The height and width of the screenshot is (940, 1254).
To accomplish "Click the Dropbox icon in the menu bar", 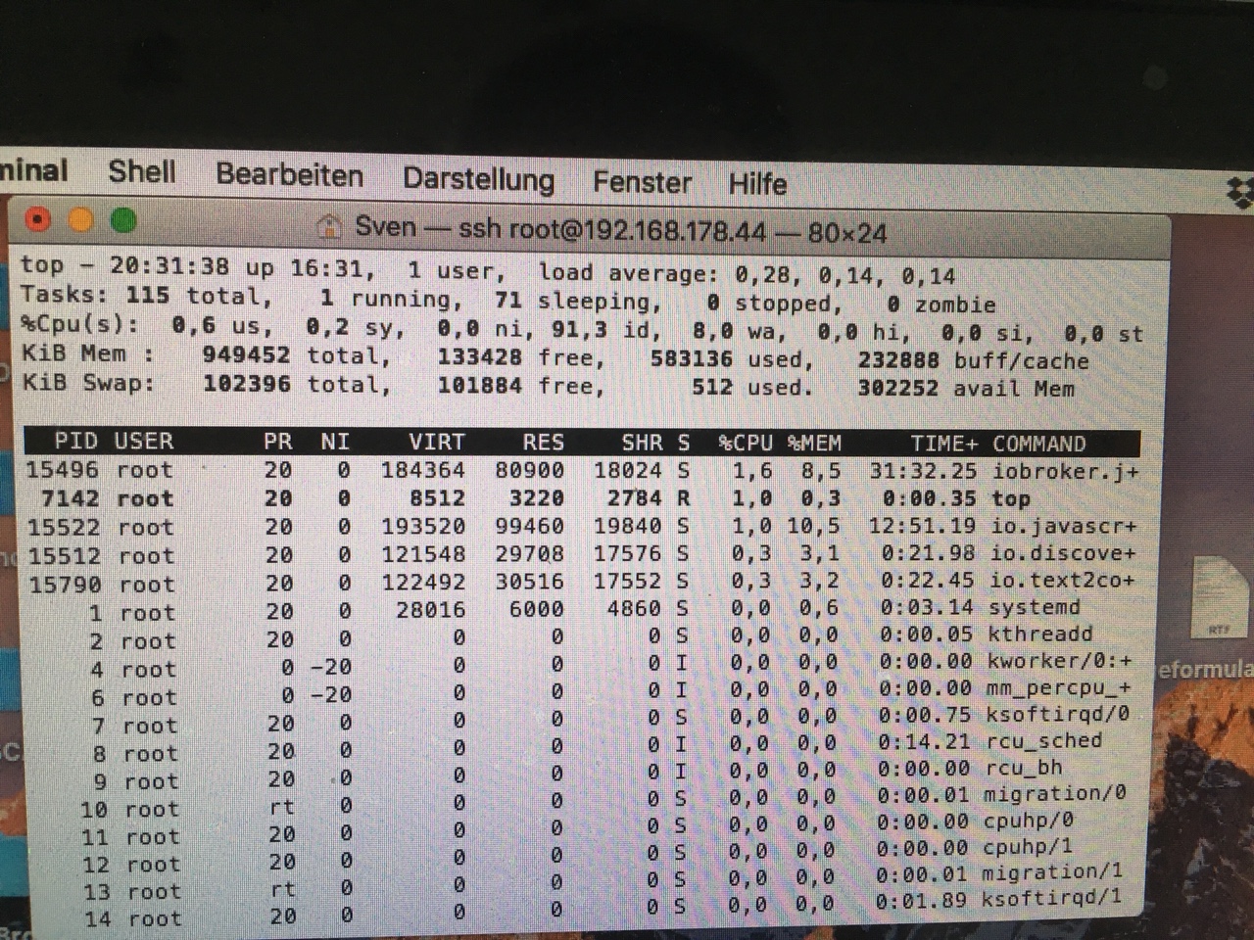I will click(1240, 192).
